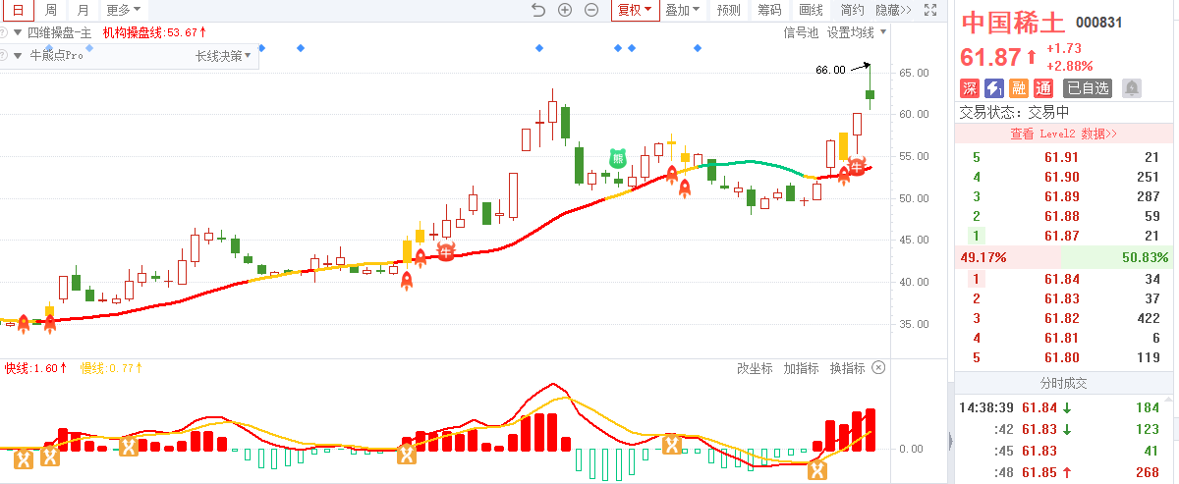1179x484 pixels.
Task: Click the current price 61.87
Action: point(990,56)
